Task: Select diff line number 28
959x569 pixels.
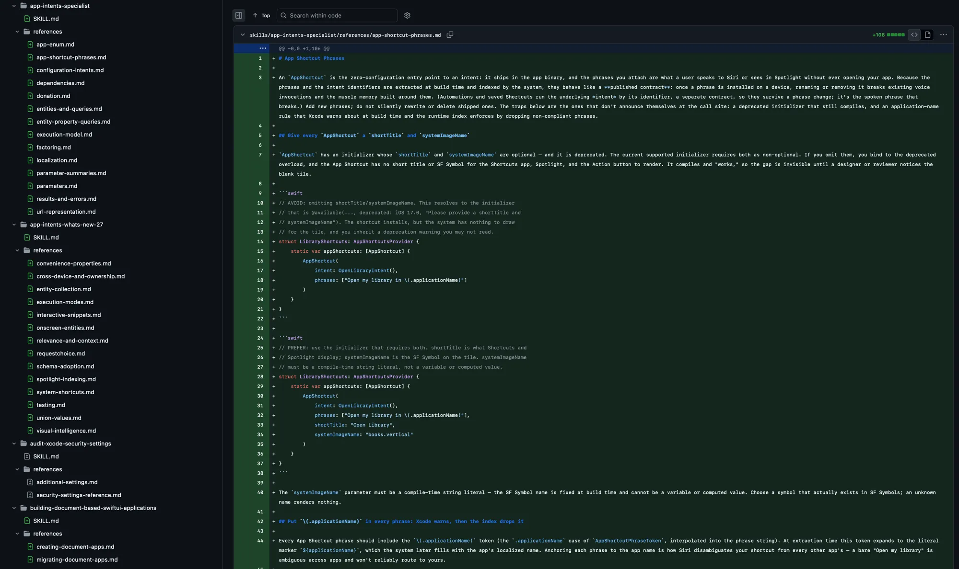Action: point(260,377)
